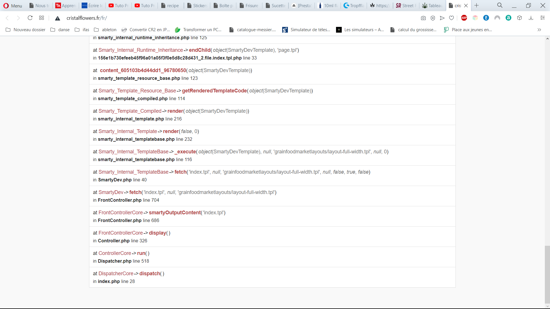Click the send flow arrow icon
Screen dimensions: 550x309
(x=442, y=18)
